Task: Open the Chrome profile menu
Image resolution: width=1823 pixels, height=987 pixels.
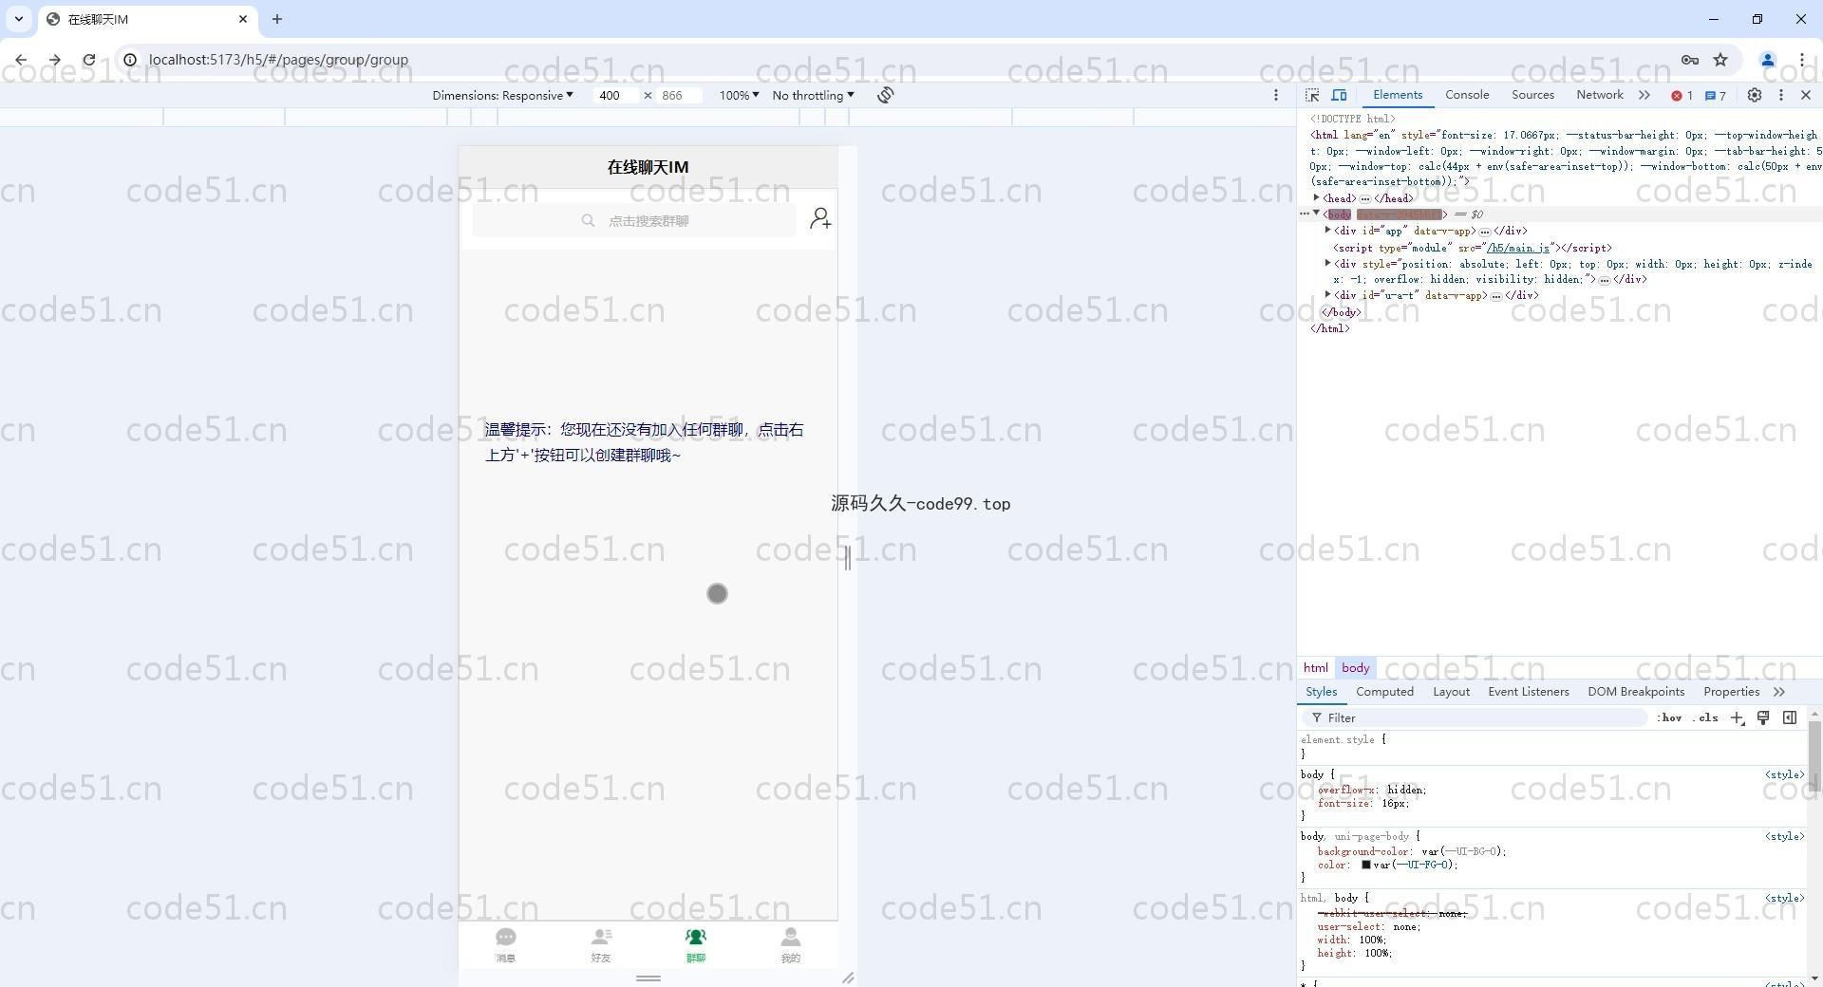Action: click(x=1767, y=59)
